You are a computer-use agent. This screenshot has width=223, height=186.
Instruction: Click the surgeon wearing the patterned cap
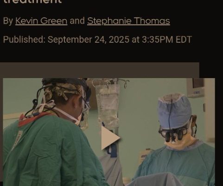point(51,132)
